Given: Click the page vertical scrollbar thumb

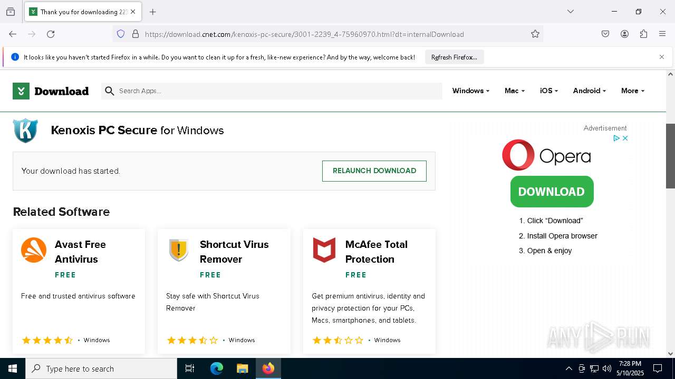Looking at the screenshot, I should pos(671,156).
